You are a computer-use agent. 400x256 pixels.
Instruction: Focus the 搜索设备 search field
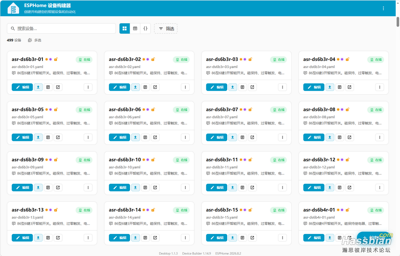pyautogui.click(x=61, y=29)
